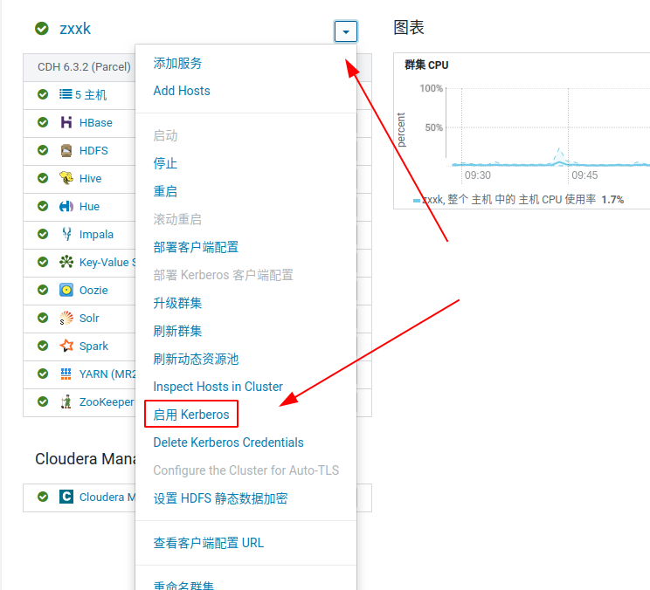Click the CDH 6.3.2 (Parcel) header
Viewport: 650px width, 590px height.
[x=84, y=66]
